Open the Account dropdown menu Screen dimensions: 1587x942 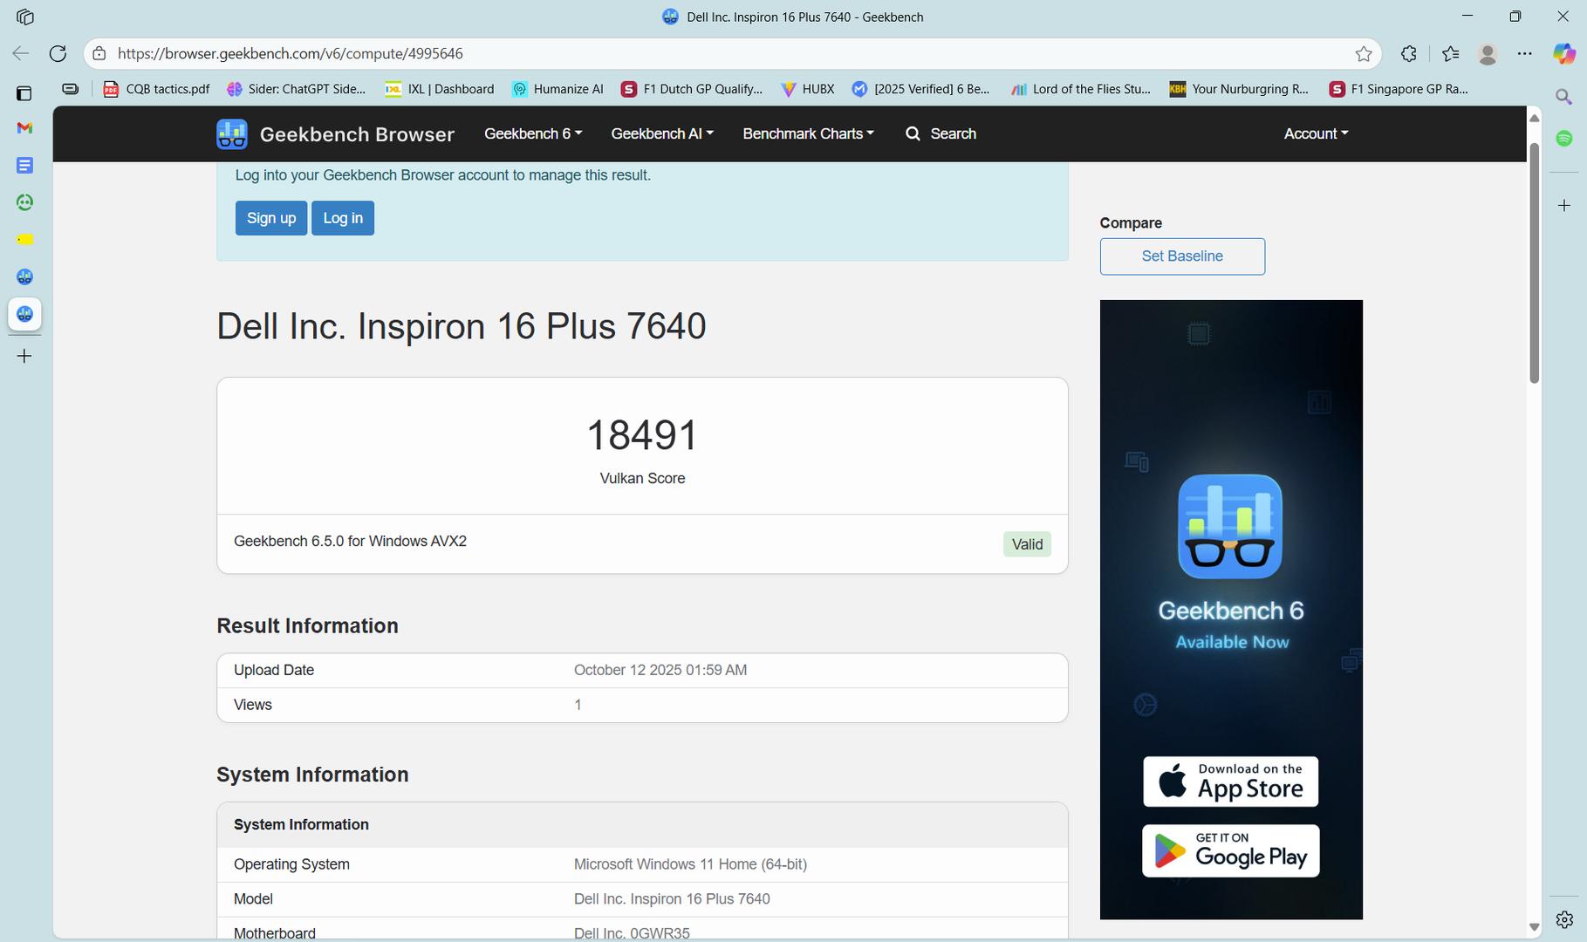pyautogui.click(x=1315, y=133)
